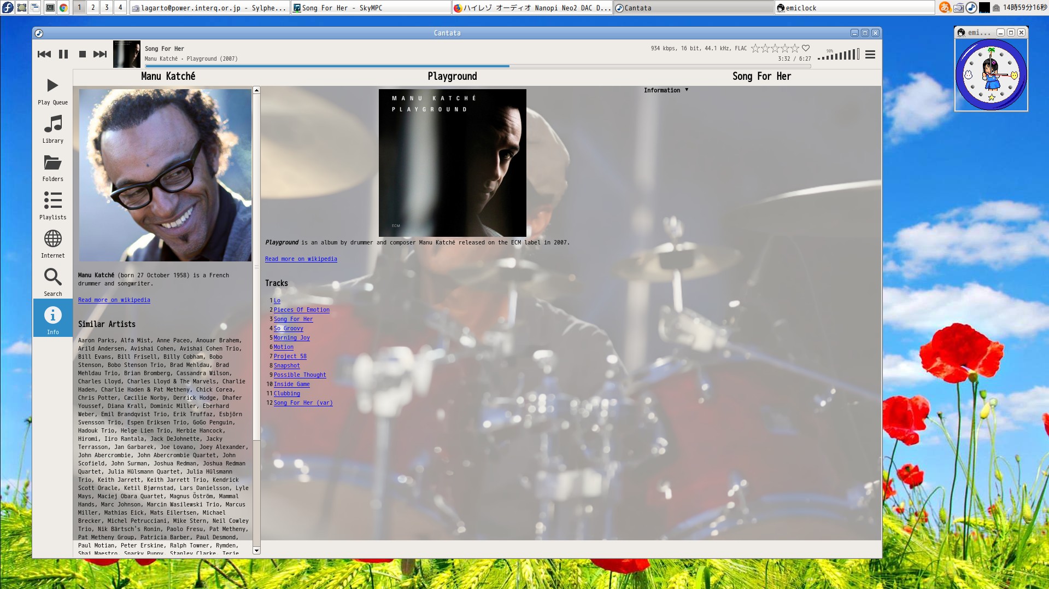Rate the song five stars

(x=795, y=48)
